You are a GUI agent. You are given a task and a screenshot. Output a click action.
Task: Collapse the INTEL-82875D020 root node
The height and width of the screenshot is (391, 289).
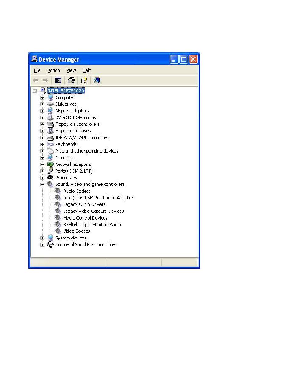[x=35, y=91]
